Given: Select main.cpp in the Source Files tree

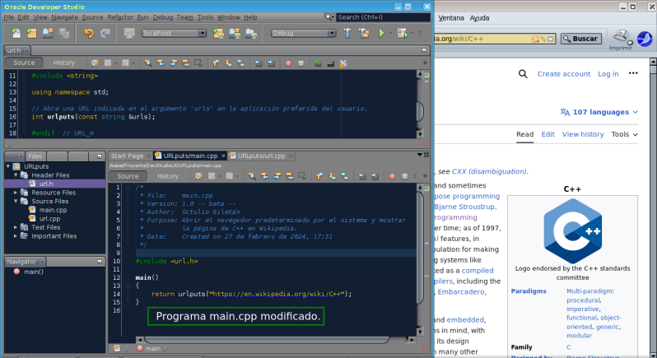Looking at the screenshot, I should (52, 210).
